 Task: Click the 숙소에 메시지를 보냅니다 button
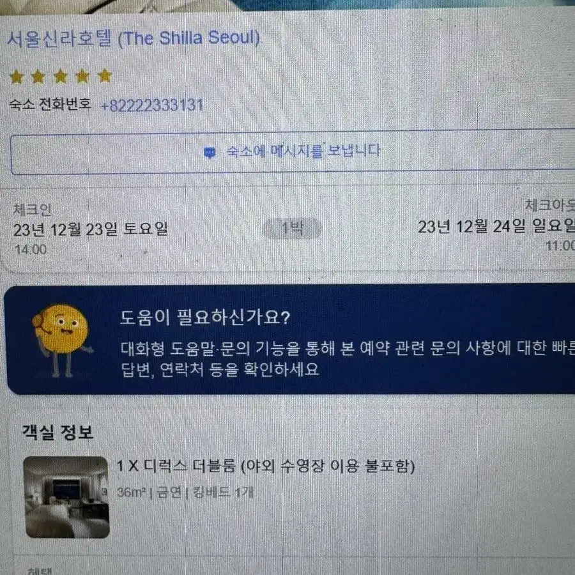[x=293, y=153]
